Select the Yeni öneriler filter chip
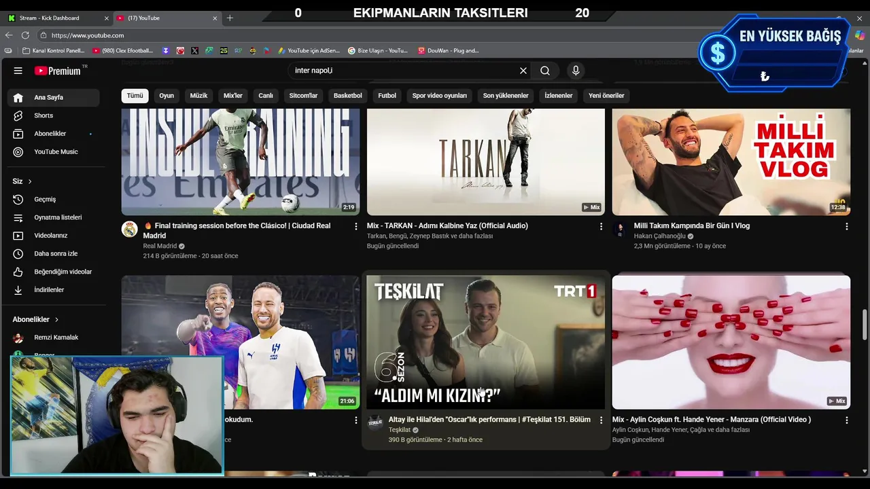The width and height of the screenshot is (870, 489). pos(606,96)
